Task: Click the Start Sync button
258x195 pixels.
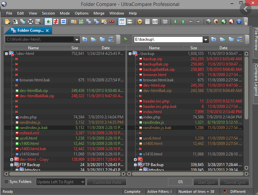Action: point(206,182)
